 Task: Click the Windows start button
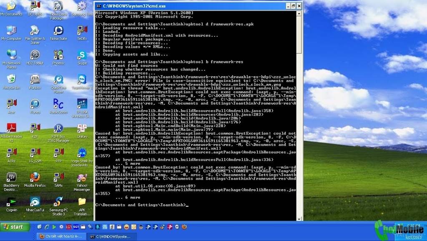(x=15, y=227)
